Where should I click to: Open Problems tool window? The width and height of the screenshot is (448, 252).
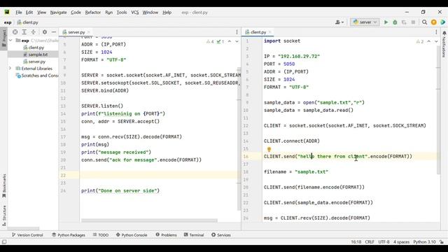coord(167,235)
